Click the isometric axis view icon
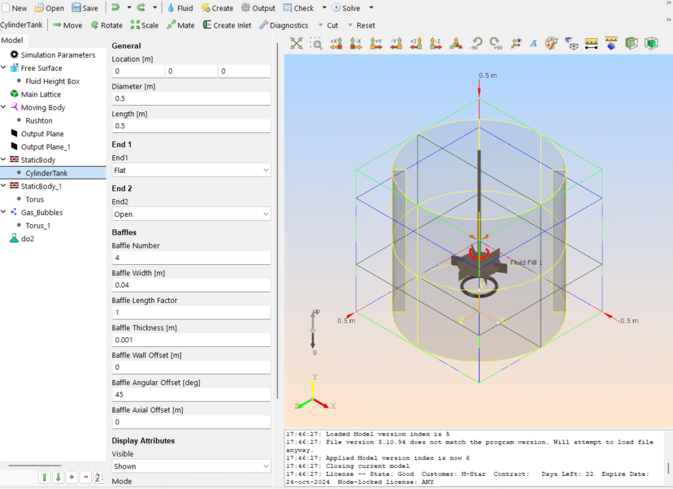The height and width of the screenshot is (489, 673). (456, 43)
